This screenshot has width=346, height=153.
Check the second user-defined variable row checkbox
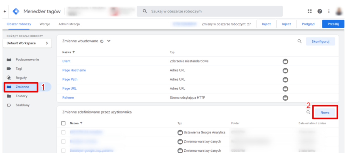pyautogui.click(x=64, y=141)
